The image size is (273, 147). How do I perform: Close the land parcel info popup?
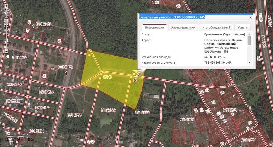tap(250, 18)
